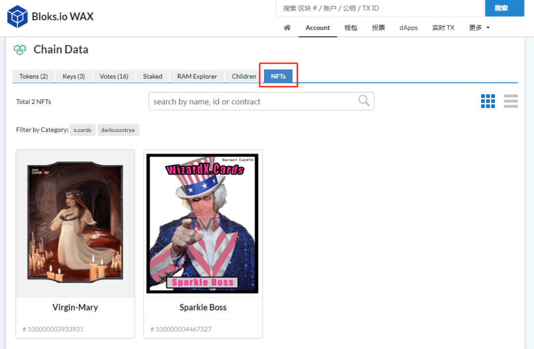Open the dApps navigation link
534x349 pixels.
pos(408,28)
